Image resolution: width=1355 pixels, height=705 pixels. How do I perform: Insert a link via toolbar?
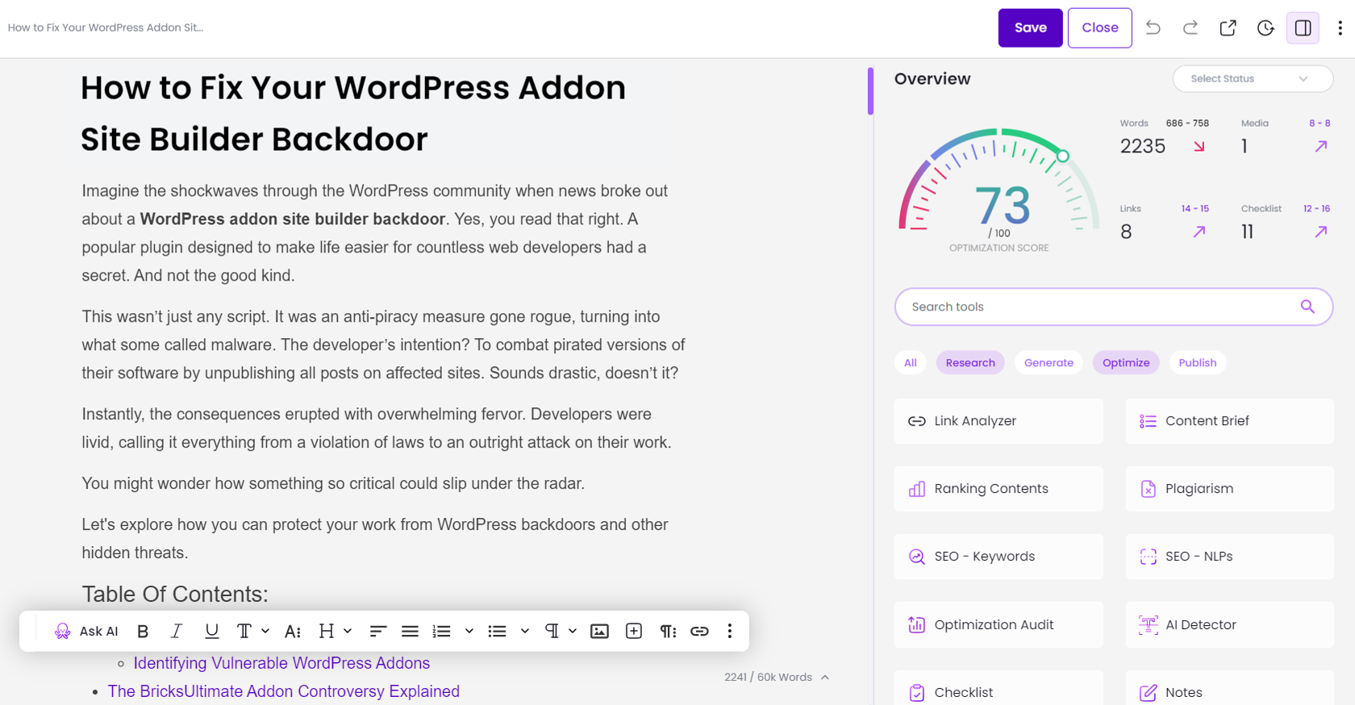click(699, 631)
